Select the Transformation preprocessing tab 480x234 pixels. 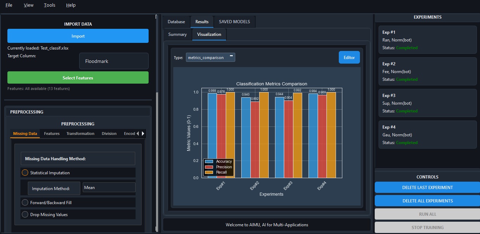80,134
